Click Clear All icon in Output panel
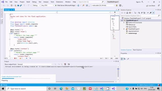 [x=65, y=64]
